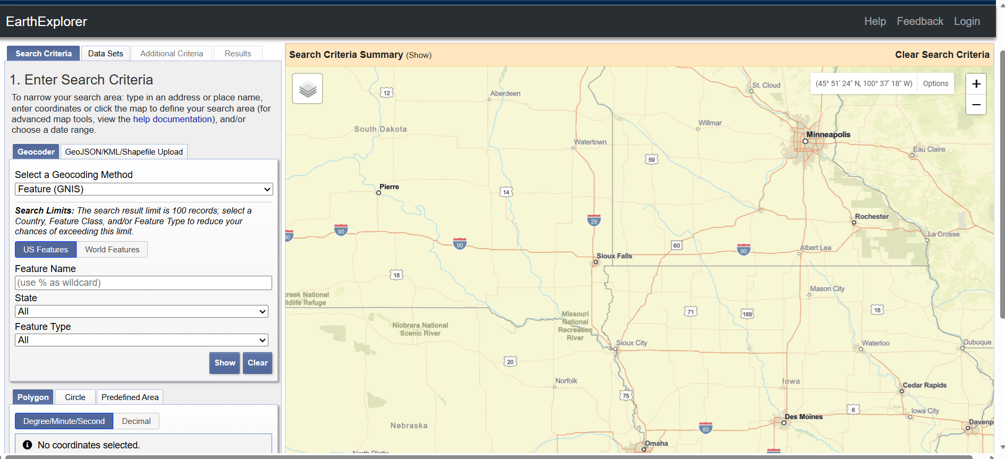
Task: Click the map coordinates readout
Action: [864, 83]
